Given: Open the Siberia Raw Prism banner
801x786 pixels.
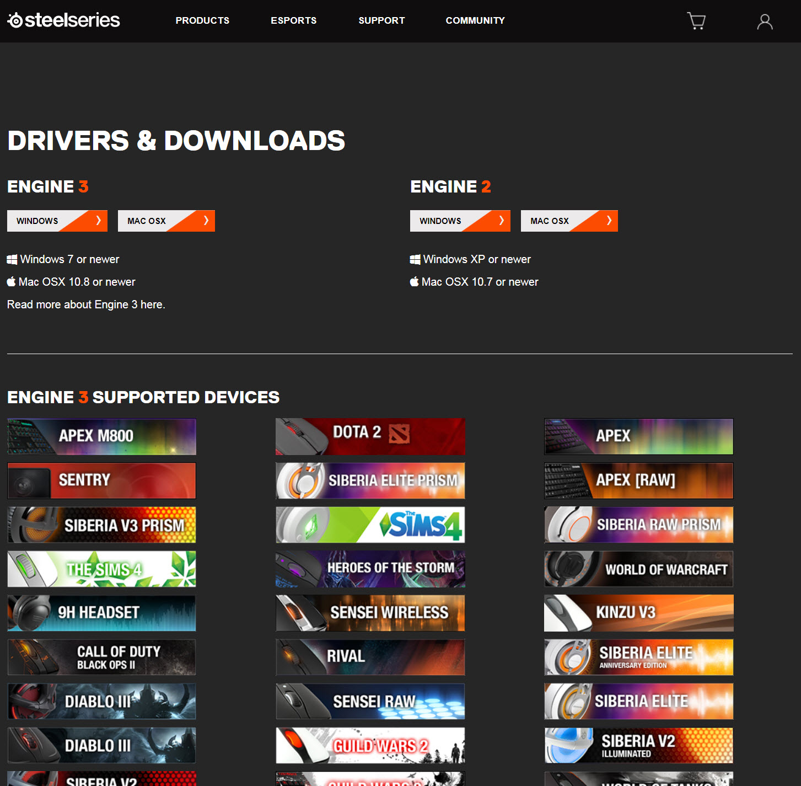Looking at the screenshot, I should pos(639,525).
